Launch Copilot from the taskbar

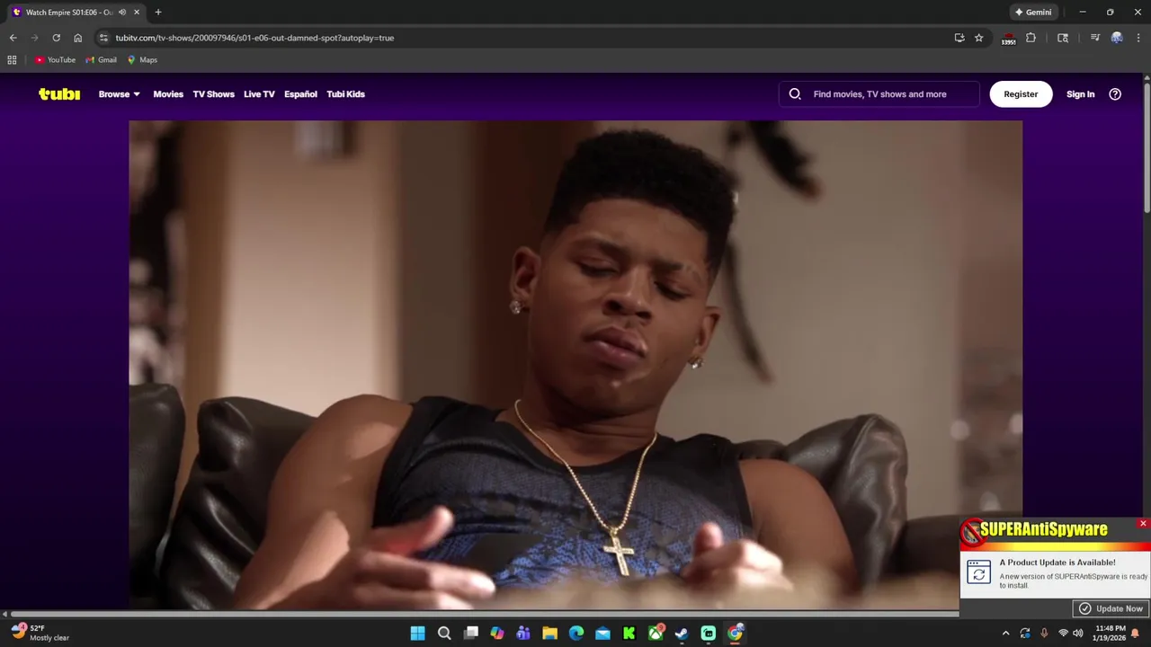point(497,634)
